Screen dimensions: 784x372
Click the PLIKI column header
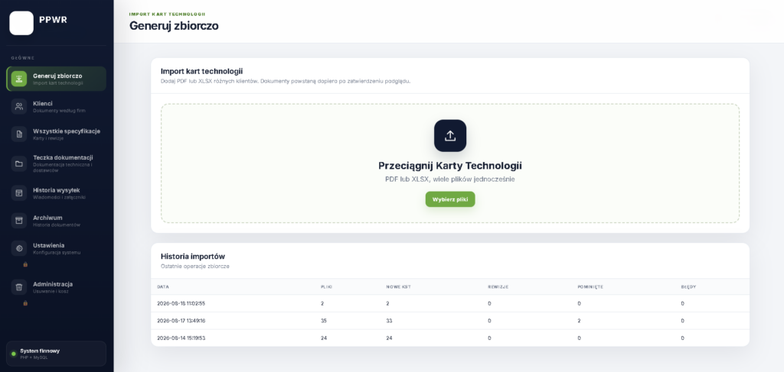tap(326, 286)
